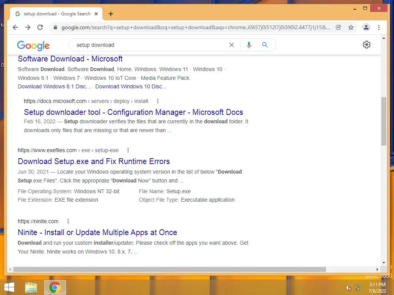The height and width of the screenshot is (295, 394).
Task: Click 'File Name: Setup.exe' text
Action: coord(165,191)
